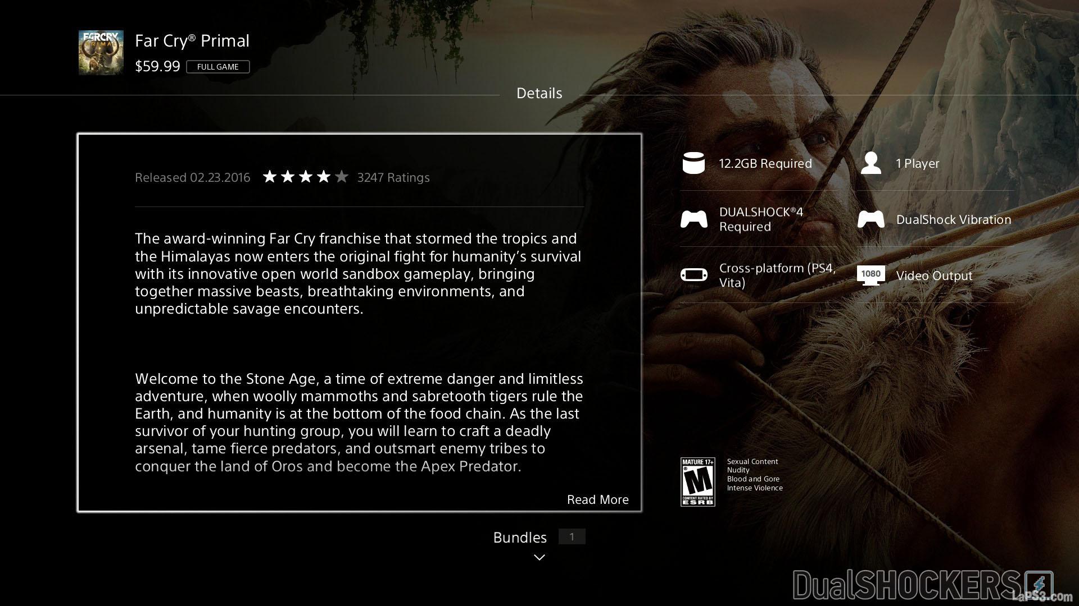Select the Stone Age description paragraph
1079x606 pixels.
point(359,422)
